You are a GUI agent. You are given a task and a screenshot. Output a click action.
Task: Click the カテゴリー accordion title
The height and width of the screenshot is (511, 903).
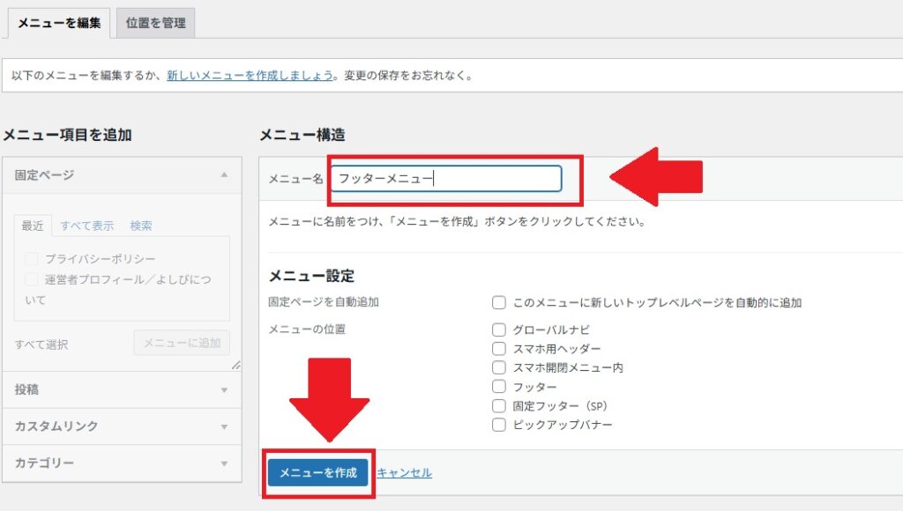44,463
